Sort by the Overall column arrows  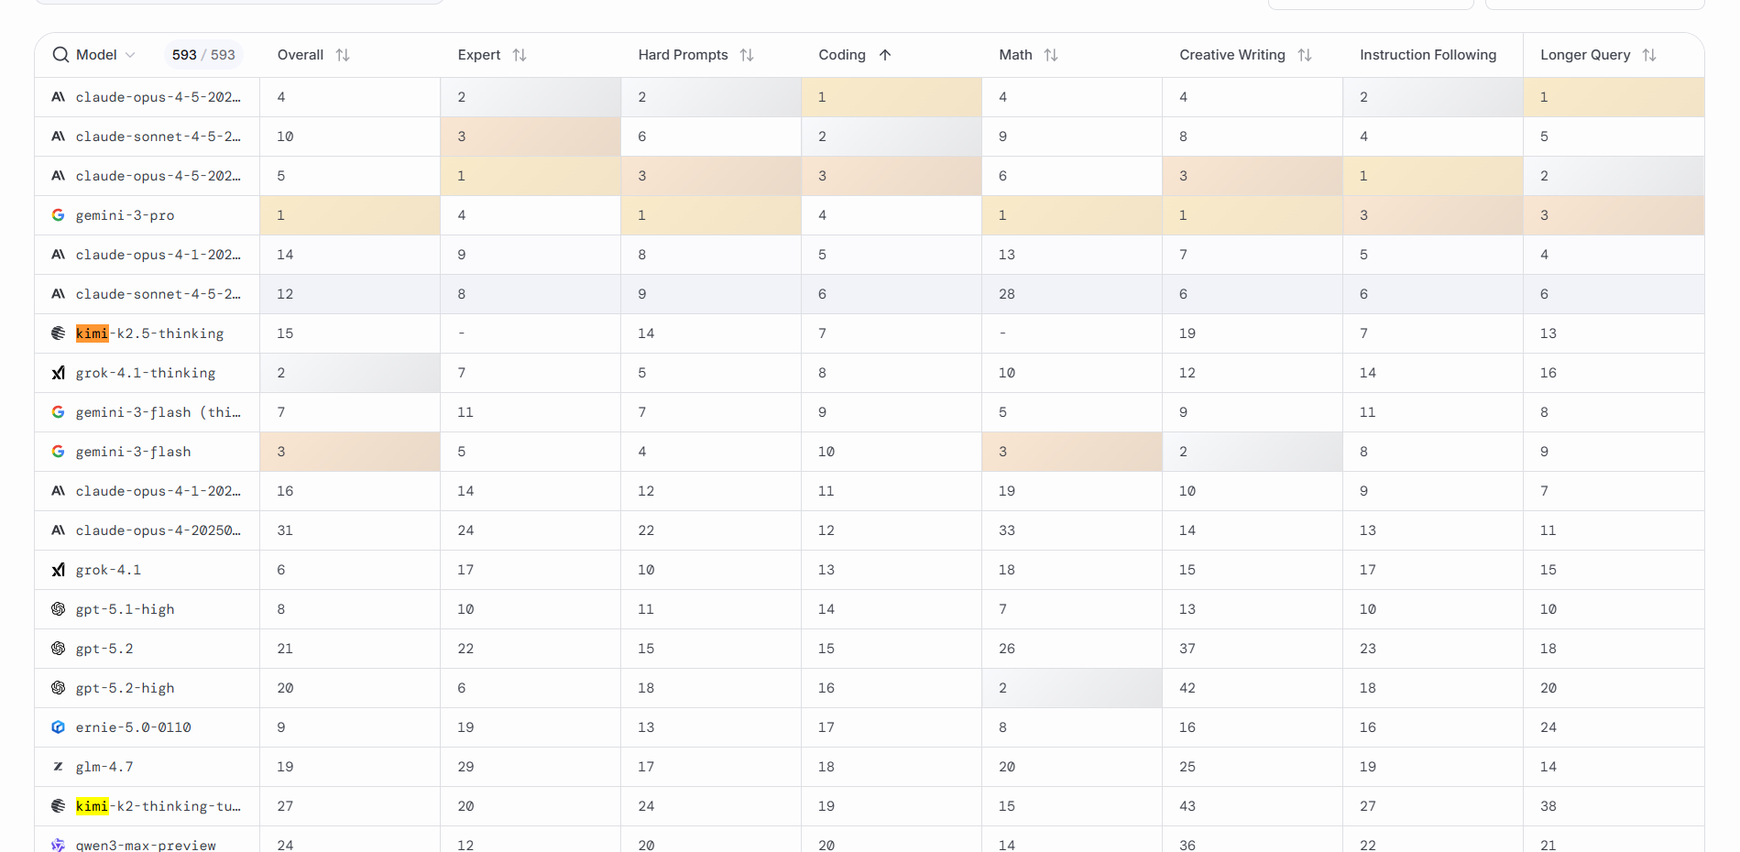click(x=343, y=55)
